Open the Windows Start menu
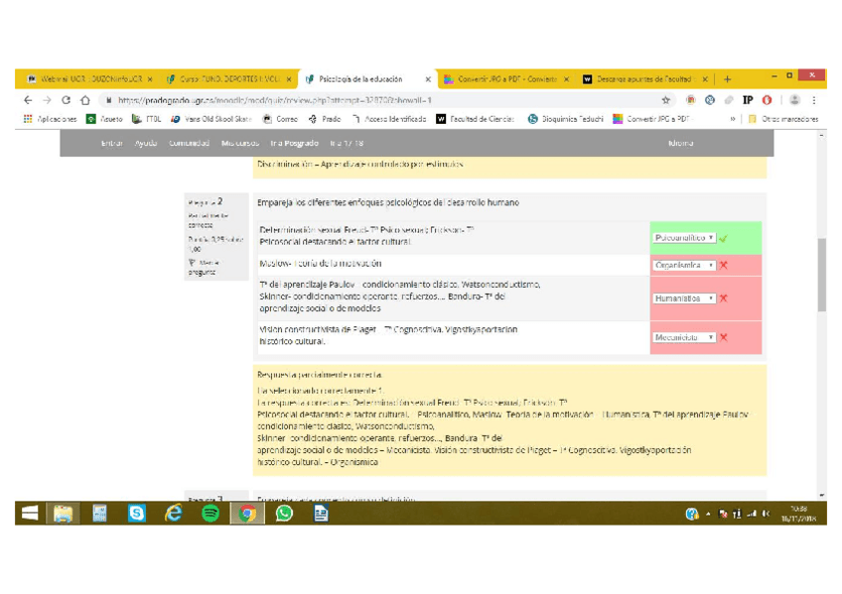This screenshot has width=842, height=594. pos(30,513)
